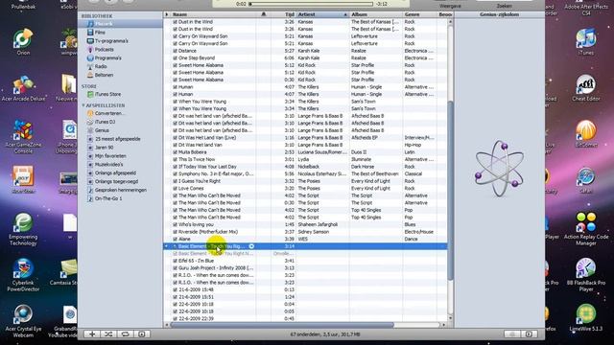Open Programma's in the library

[x=108, y=57]
